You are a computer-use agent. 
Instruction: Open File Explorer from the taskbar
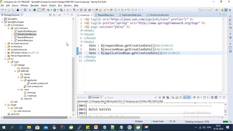29,127
